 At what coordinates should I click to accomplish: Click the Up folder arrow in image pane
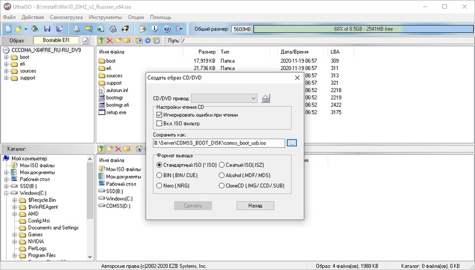(102, 40)
